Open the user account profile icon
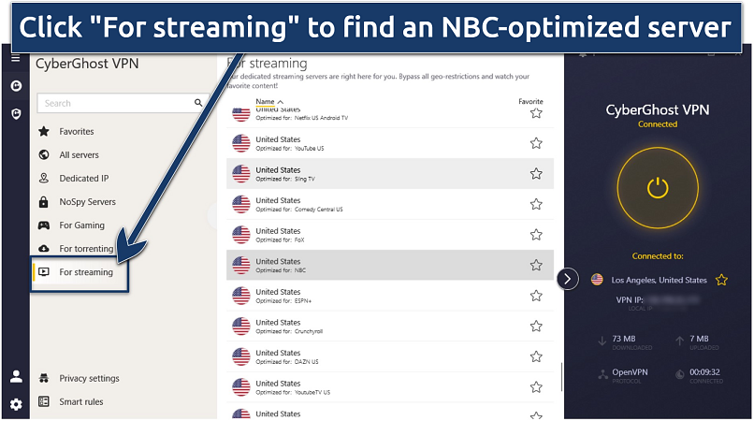Viewport: 754px width, 421px height. 15,377
